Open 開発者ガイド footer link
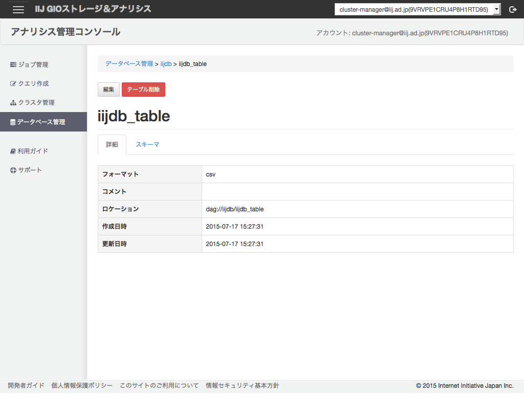Image resolution: width=524 pixels, height=395 pixels. tap(26, 385)
